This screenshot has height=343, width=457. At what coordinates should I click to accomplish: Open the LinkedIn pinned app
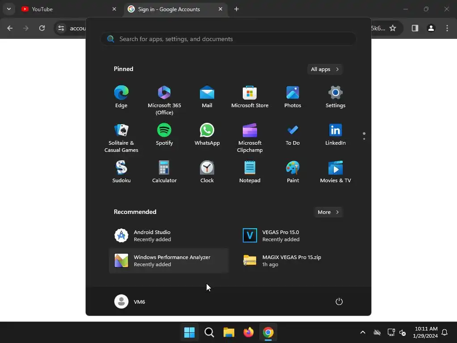point(336,135)
